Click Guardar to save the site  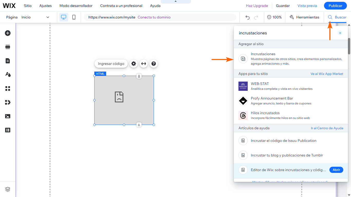[283, 6]
